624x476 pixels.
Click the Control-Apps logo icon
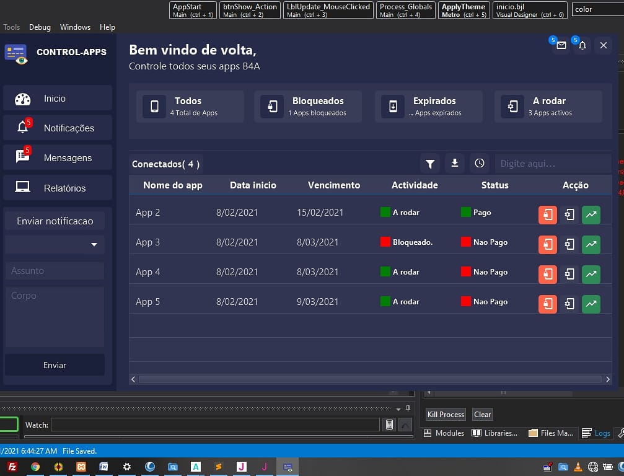[x=16, y=54]
